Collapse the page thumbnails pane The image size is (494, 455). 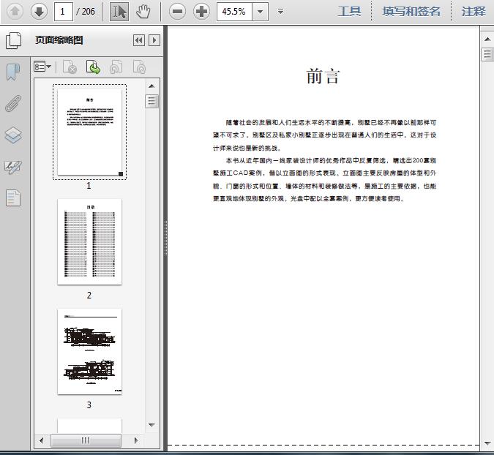[x=138, y=40]
